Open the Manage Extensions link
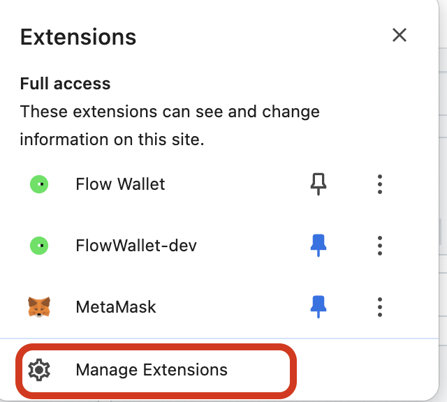The width and height of the screenshot is (447, 402). click(x=152, y=370)
